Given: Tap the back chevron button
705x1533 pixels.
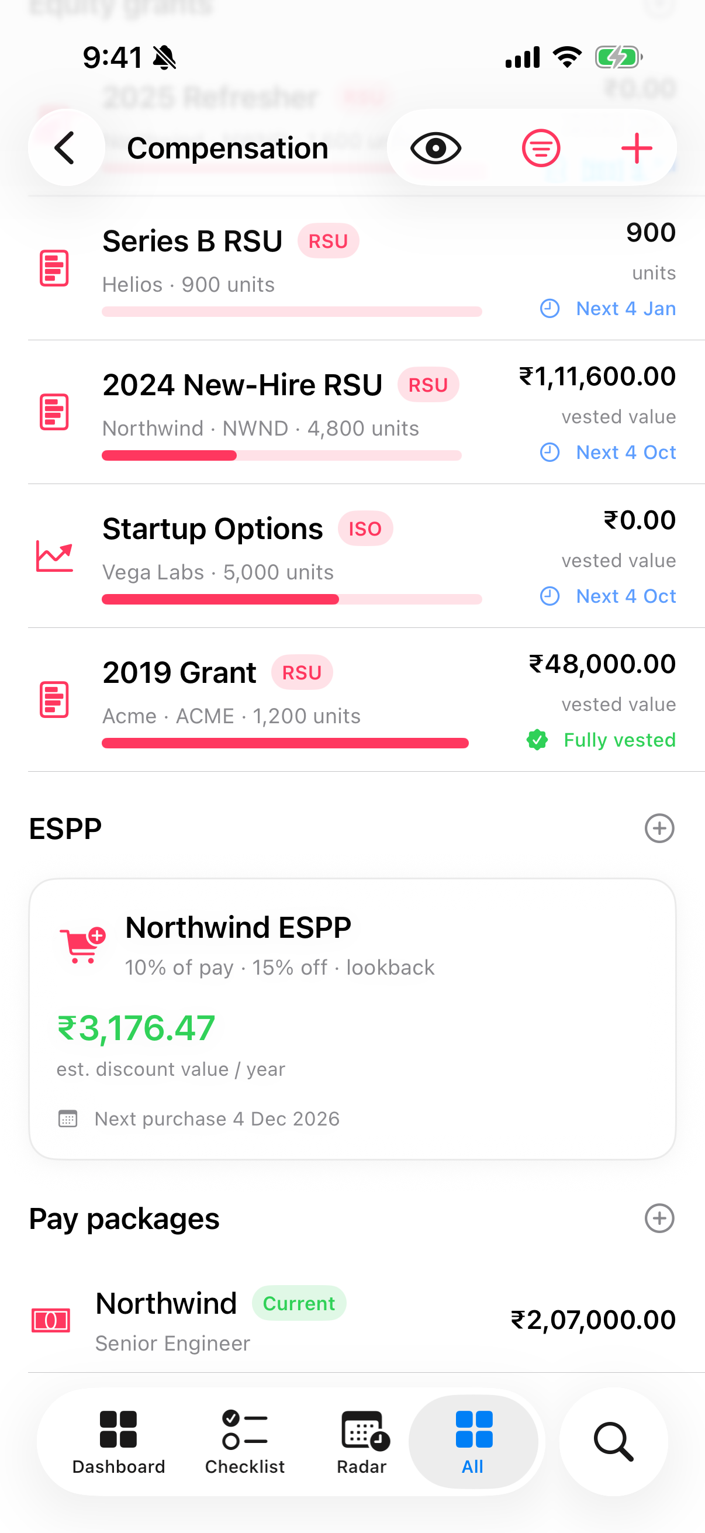Looking at the screenshot, I should (66, 147).
